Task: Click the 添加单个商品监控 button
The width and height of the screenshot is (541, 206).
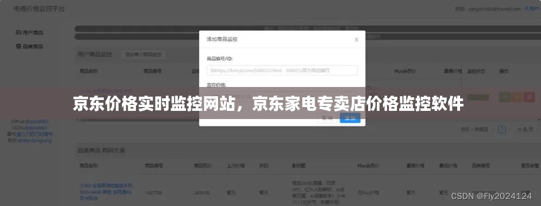Action: point(144,54)
